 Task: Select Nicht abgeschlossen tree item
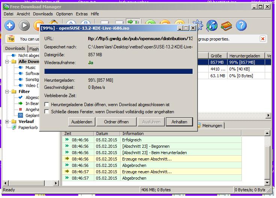click(x=29, y=55)
